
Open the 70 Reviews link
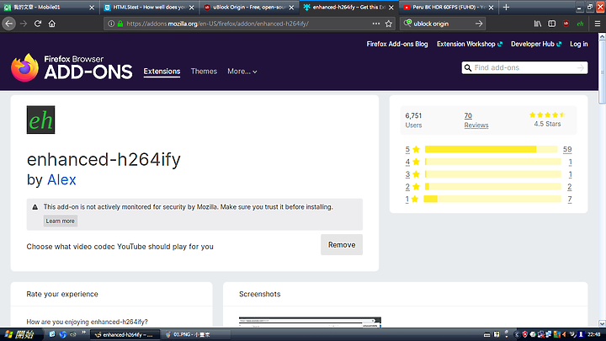[x=476, y=120]
